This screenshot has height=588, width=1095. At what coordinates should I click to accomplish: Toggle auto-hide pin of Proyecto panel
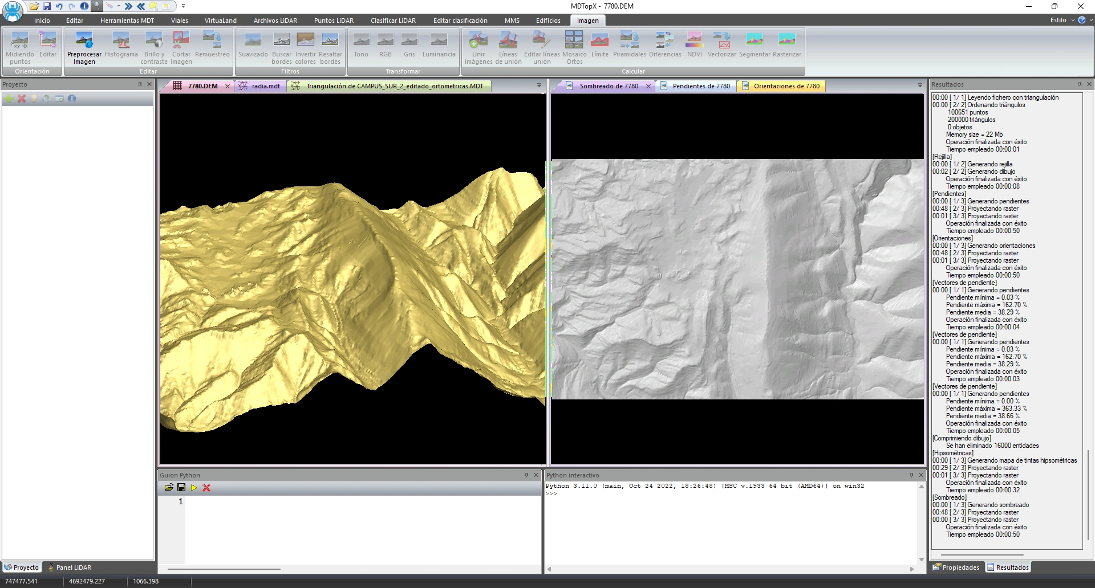pos(140,84)
